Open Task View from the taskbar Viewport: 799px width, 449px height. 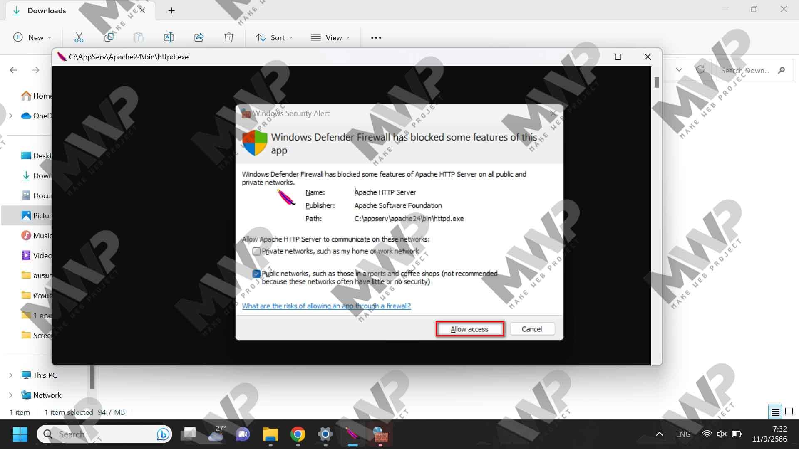click(189, 434)
